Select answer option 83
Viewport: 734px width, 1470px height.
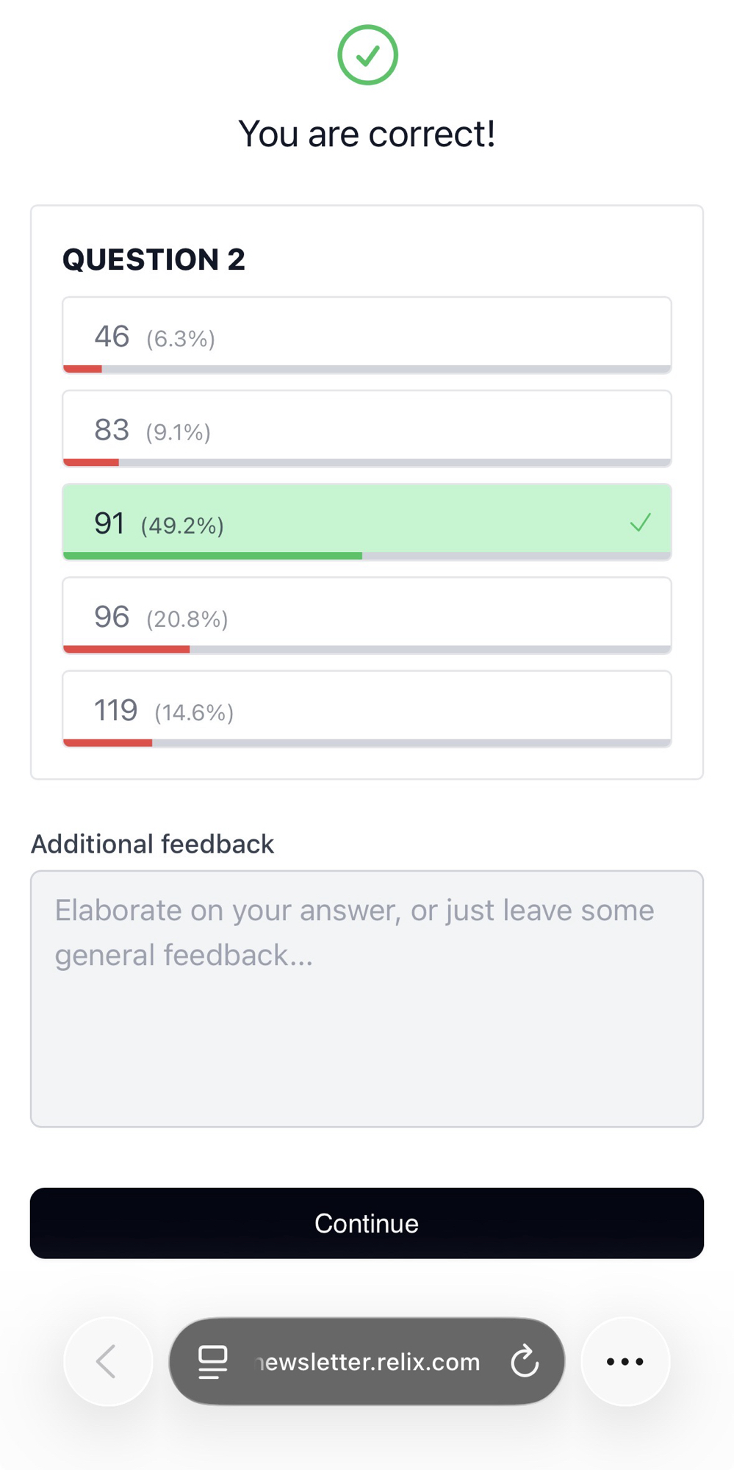pos(367,429)
